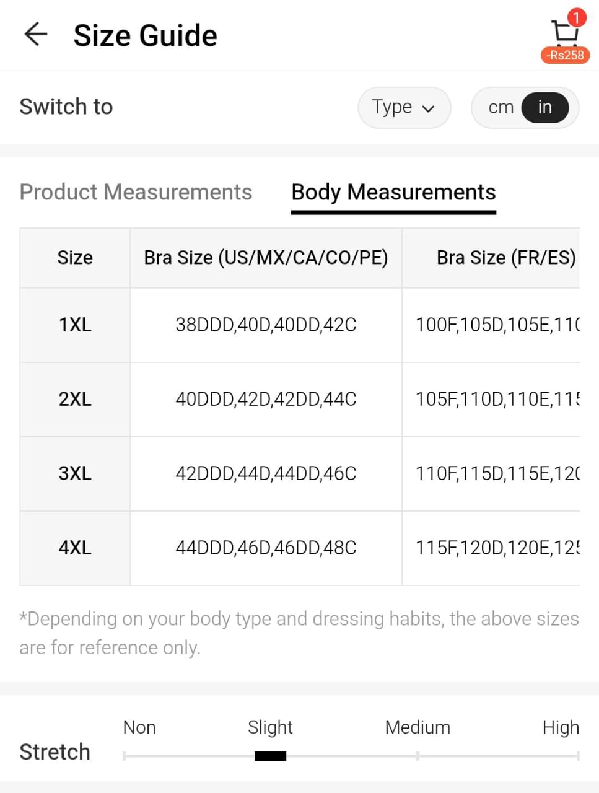
Task: Open the shopping cart icon
Action: [x=564, y=31]
